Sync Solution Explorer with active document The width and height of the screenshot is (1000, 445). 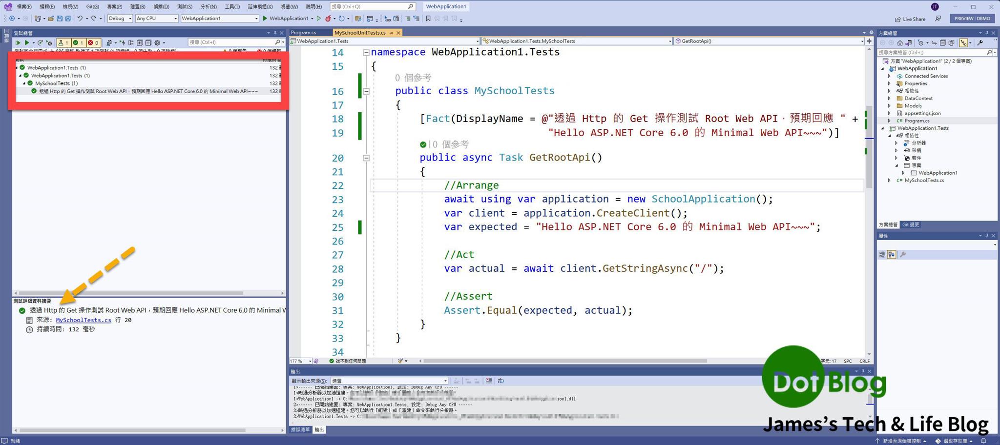point(934,43)
